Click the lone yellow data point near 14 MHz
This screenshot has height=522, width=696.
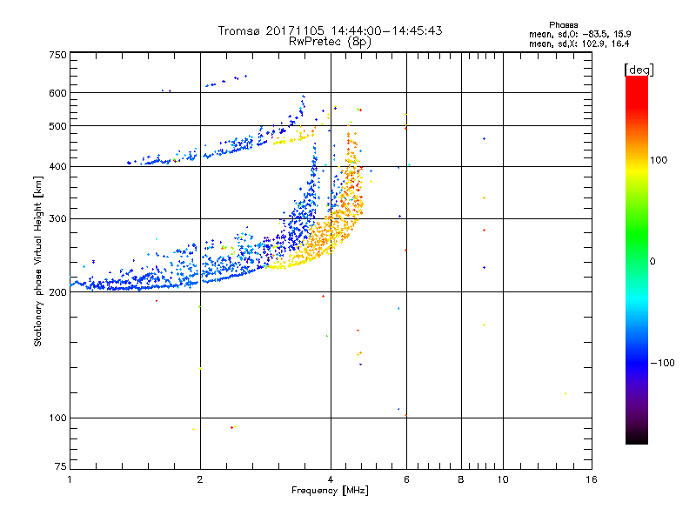tap(565, 394)
